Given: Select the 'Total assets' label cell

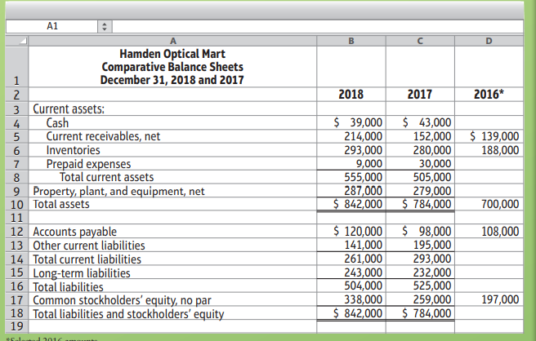Looking at the screenshot, I should pyautogui.click(x=172, y=204).
